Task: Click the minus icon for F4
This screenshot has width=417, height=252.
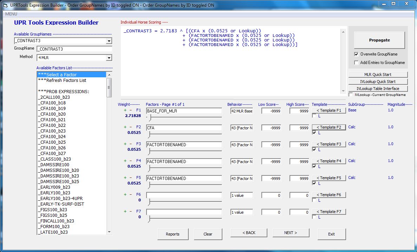Action: click(131, 161)
